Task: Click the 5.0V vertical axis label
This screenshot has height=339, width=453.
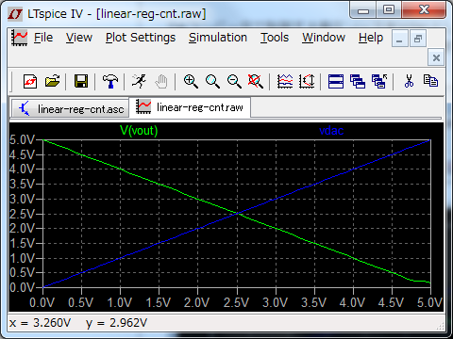Action: [22, 140]
